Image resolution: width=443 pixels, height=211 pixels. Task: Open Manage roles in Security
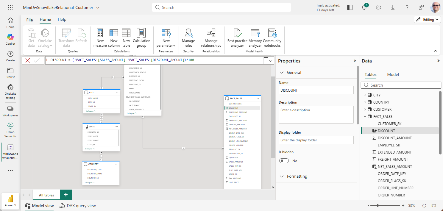(188, 38)
